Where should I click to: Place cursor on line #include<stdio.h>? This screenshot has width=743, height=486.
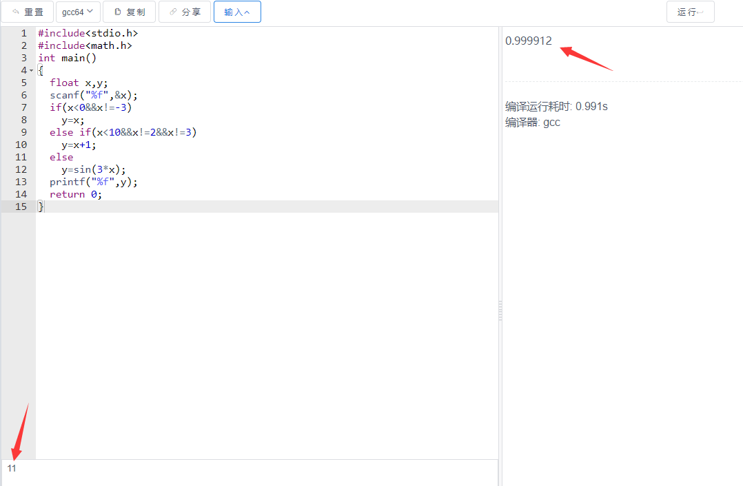[88, 33]
